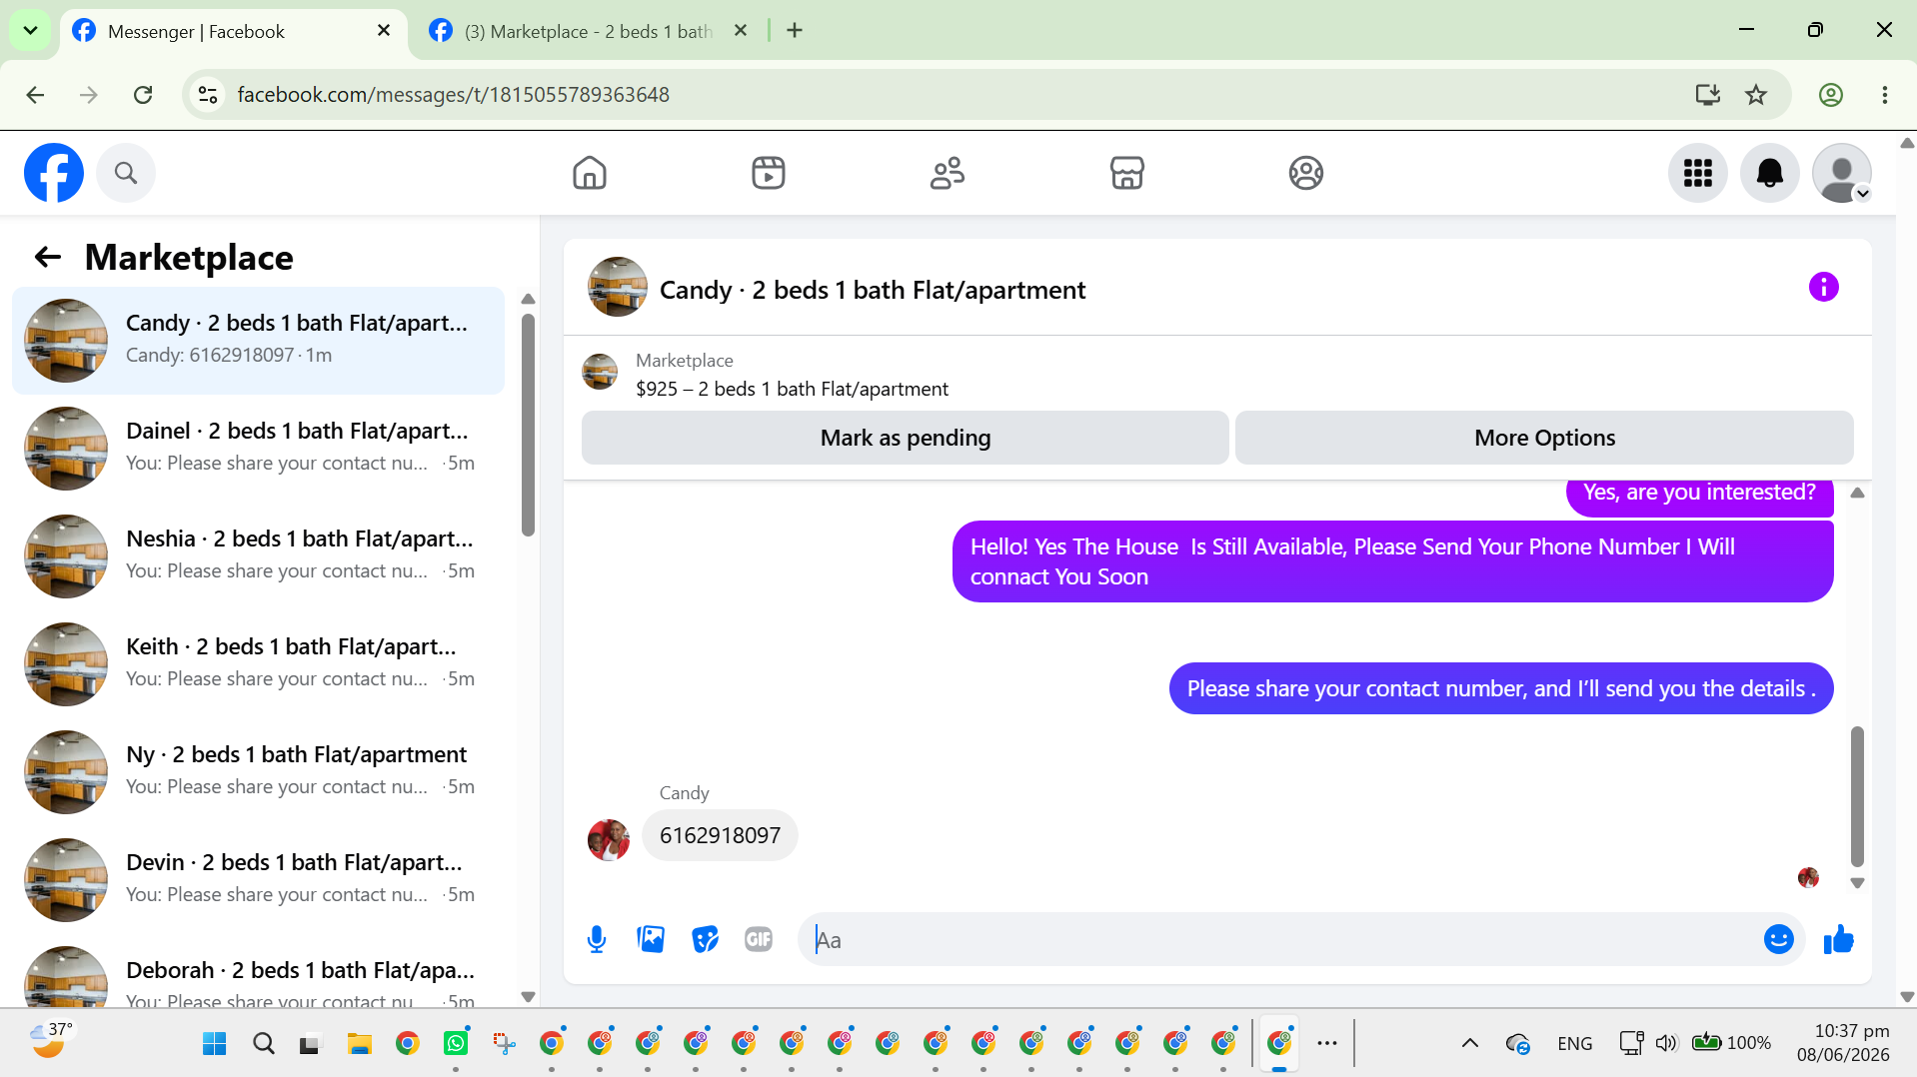The width and height of the screenshot is (1917, 1077).
Task: Open the tab search dropdown arrow
Action: pos(30,31)
